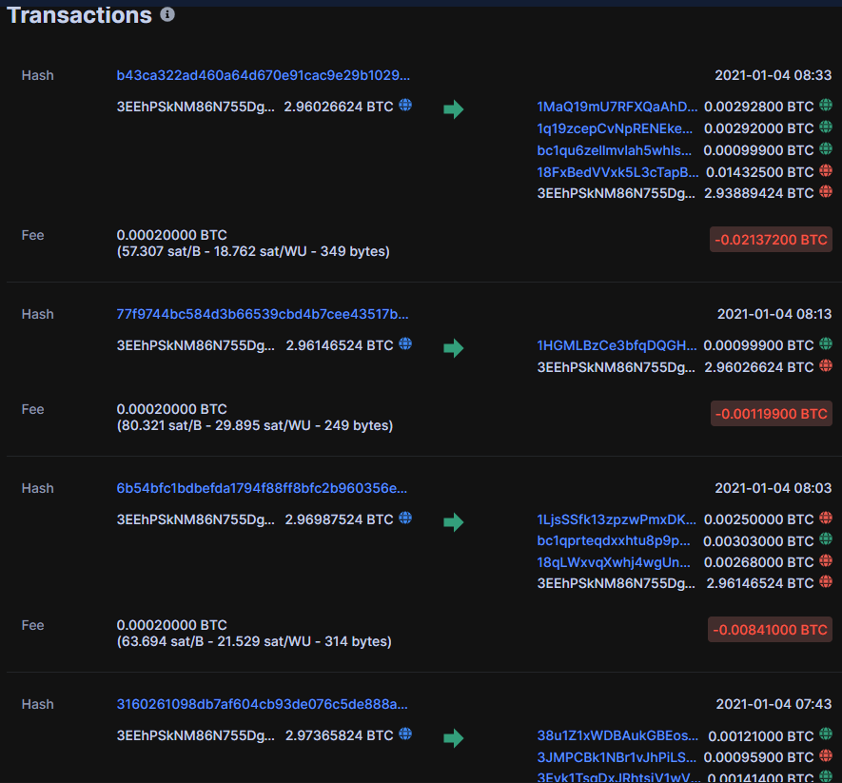Click the info icon beside Transactions heading
This screenshot has height=783, width=842.
point(167,15)
